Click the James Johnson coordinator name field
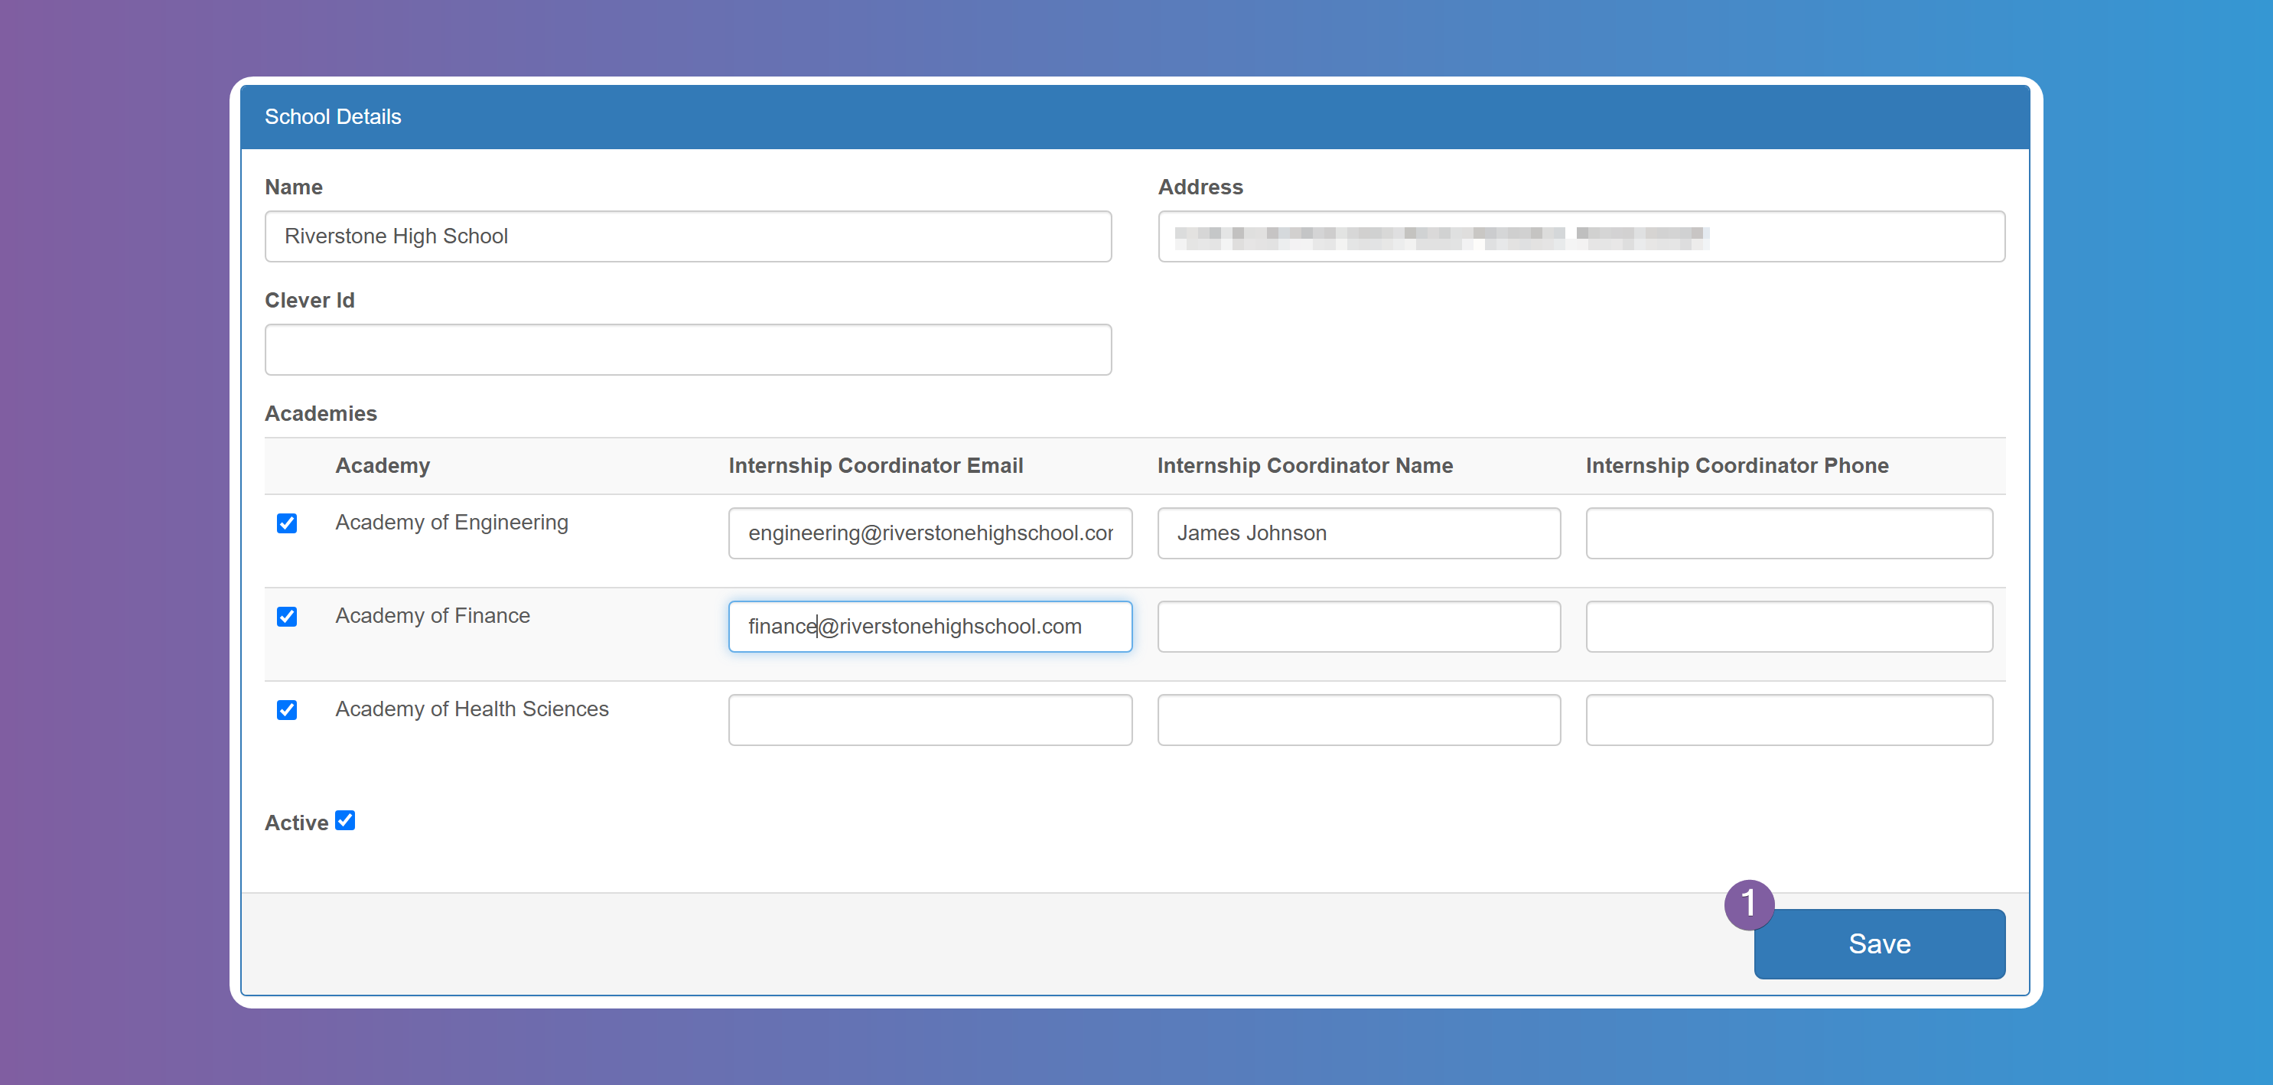2273x1085 pixels. 1358,533
